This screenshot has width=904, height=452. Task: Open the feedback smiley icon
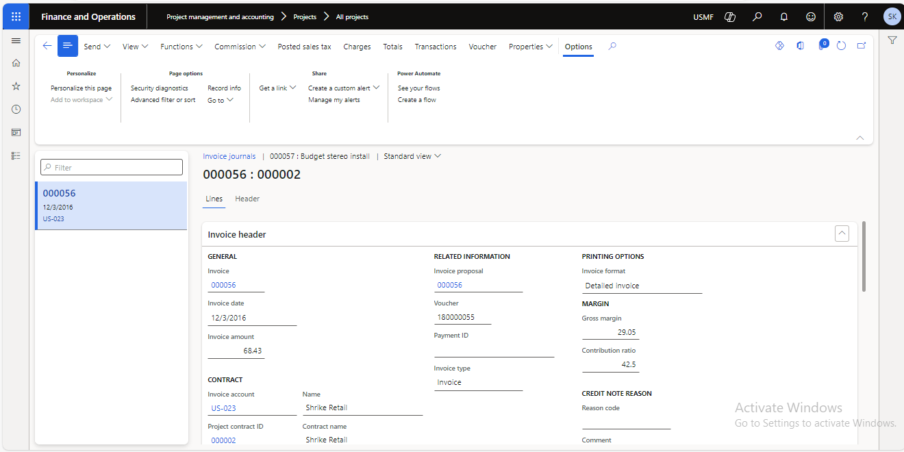[811, 17]
